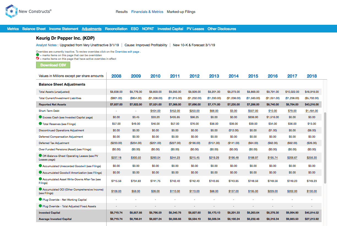Image resolution: width=337 pixels, height=226 pixels.
Task: Click the 2010 year column header
Action: tap(156, 76)
